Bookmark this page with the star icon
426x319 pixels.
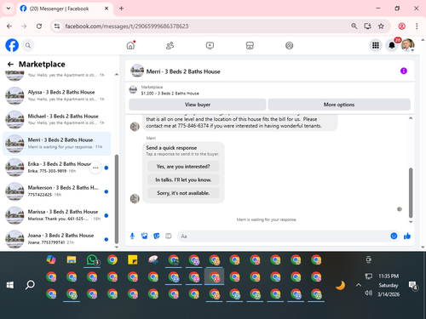tap(381, 26)
